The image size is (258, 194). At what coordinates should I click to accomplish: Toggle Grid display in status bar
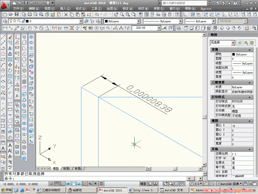point(57,184)
